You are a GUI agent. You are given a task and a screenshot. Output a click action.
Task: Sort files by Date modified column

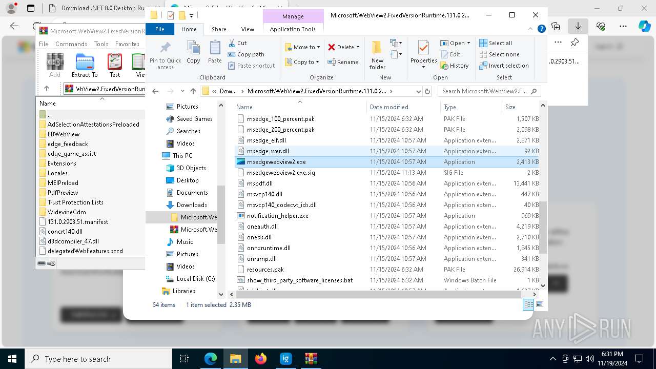pos(403,107)
